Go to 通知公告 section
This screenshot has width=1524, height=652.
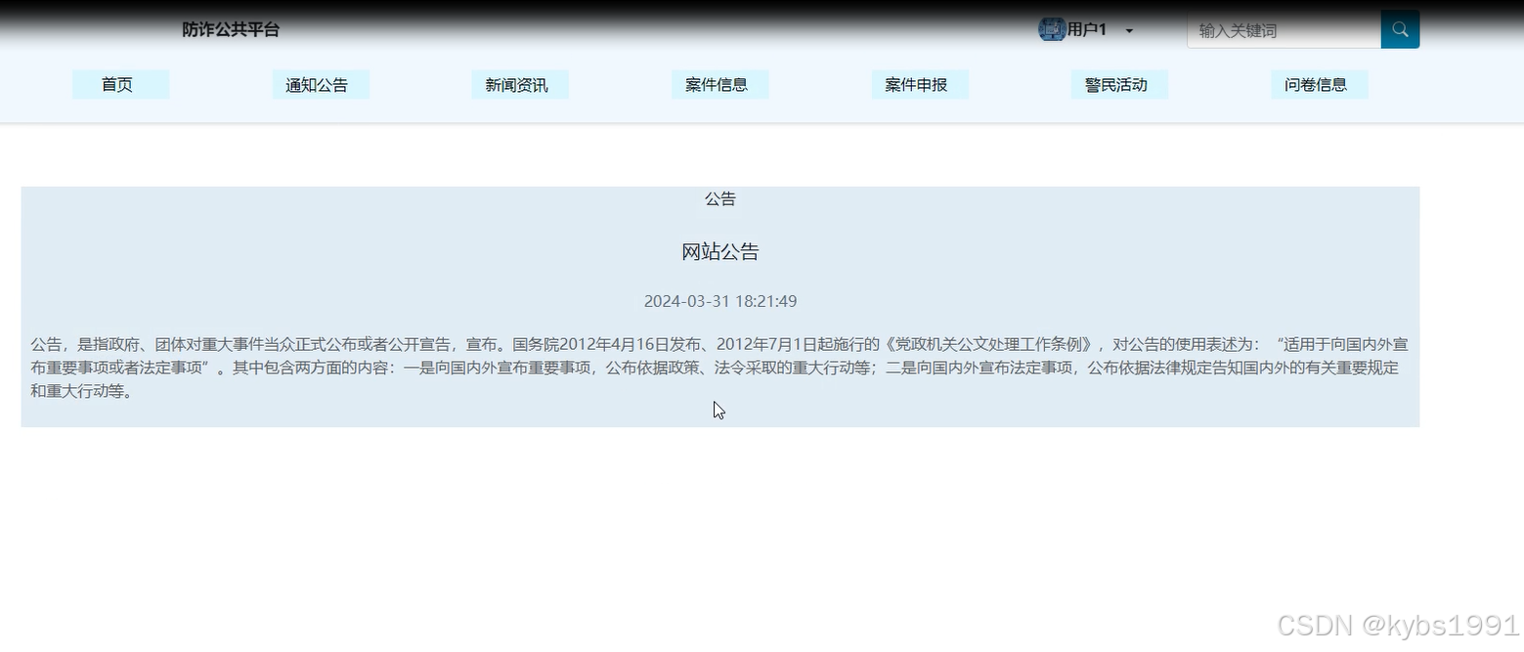coord(321,85)
